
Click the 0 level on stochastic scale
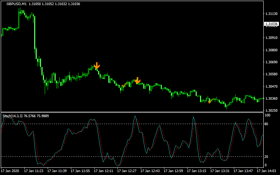tap(265, 165)
